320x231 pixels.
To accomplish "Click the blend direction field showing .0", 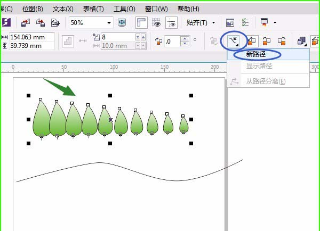I will click(172, 41).
